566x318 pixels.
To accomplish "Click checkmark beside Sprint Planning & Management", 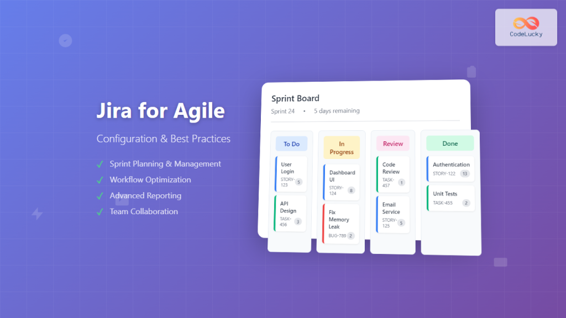I will [100, 163].
